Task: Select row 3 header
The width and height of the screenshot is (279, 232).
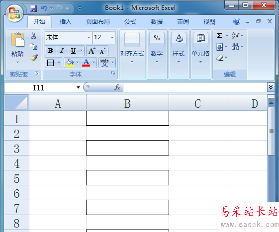Action: click(16, 148)
